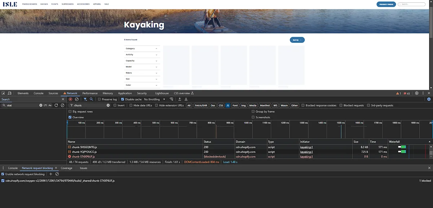Remove all blocking patterns icon
The image size is (433, 208).
point(57,174)
